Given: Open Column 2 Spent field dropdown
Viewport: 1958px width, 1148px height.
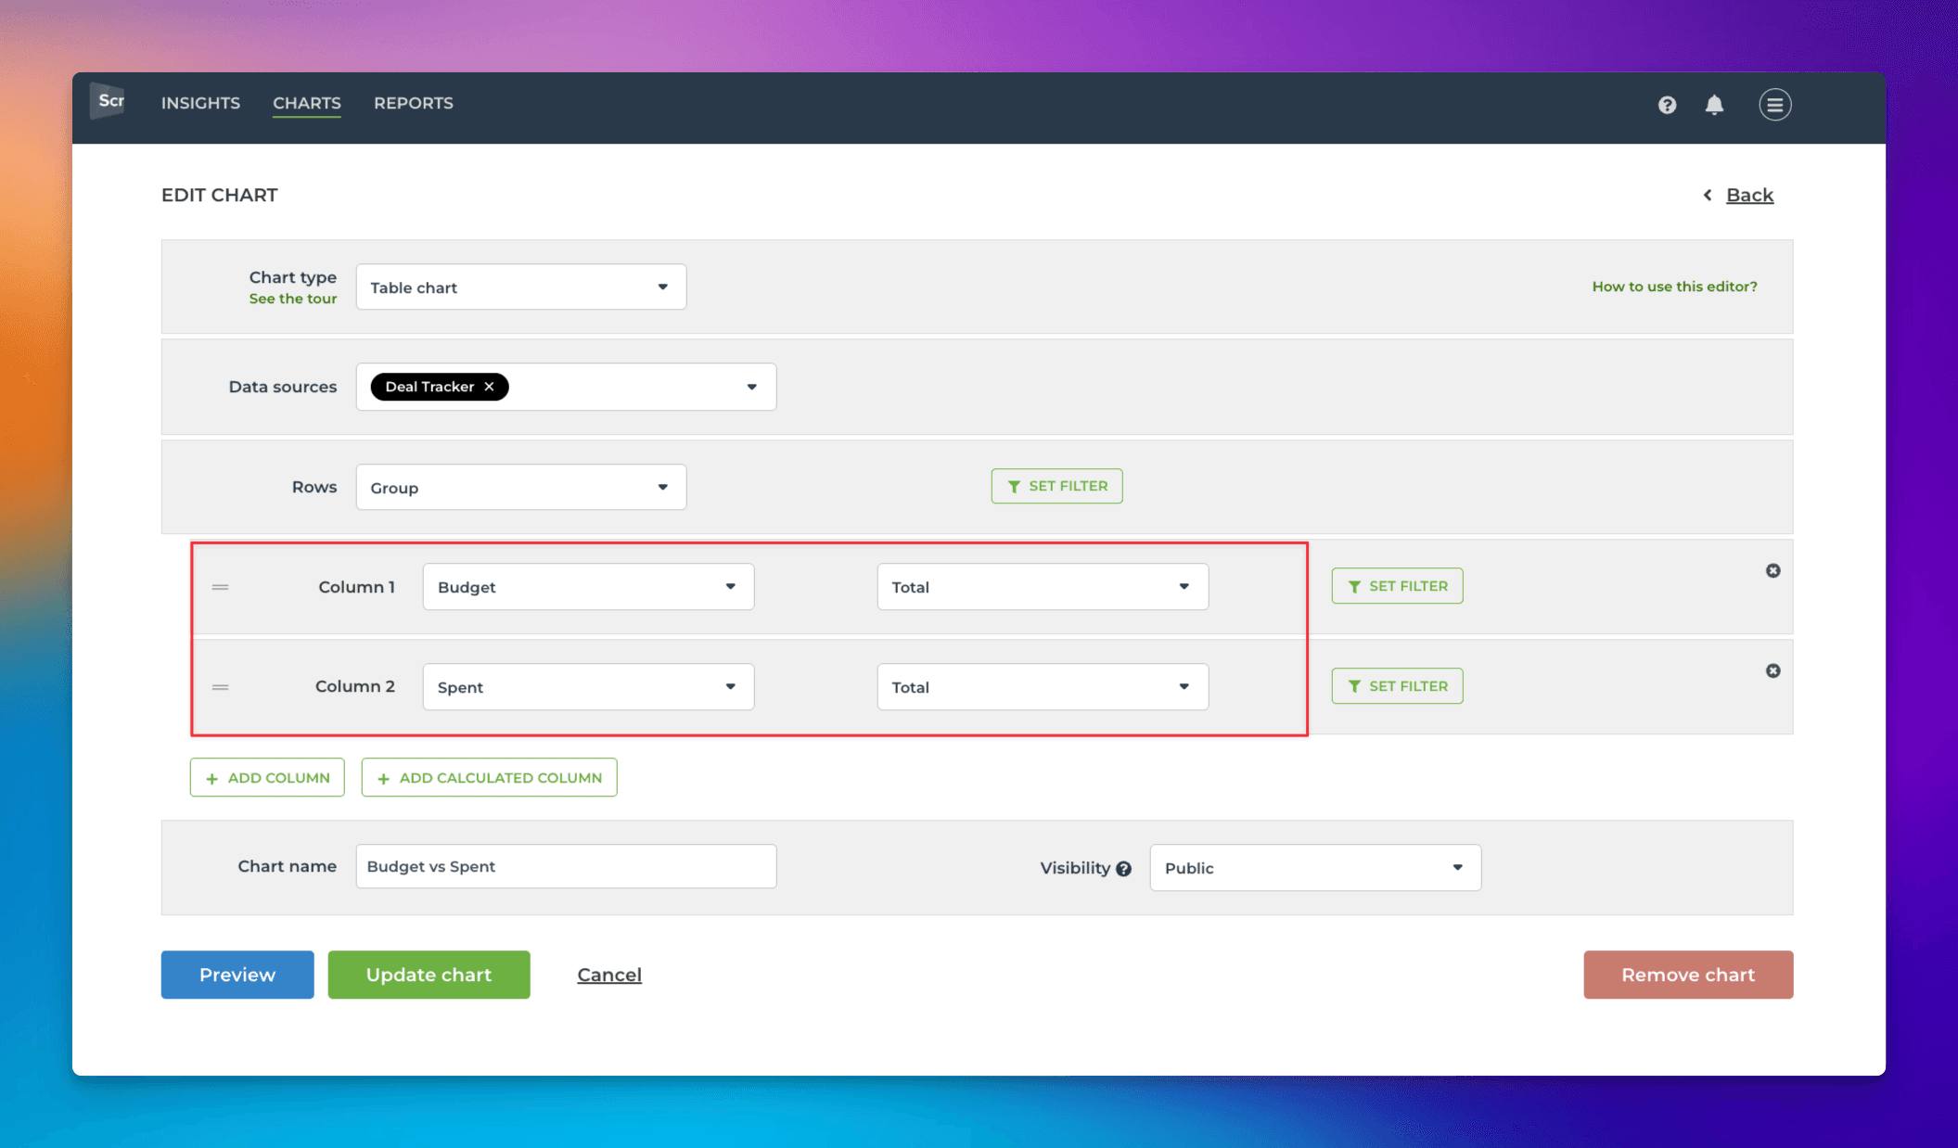Looking at the screenshot, I should [588, 687].
